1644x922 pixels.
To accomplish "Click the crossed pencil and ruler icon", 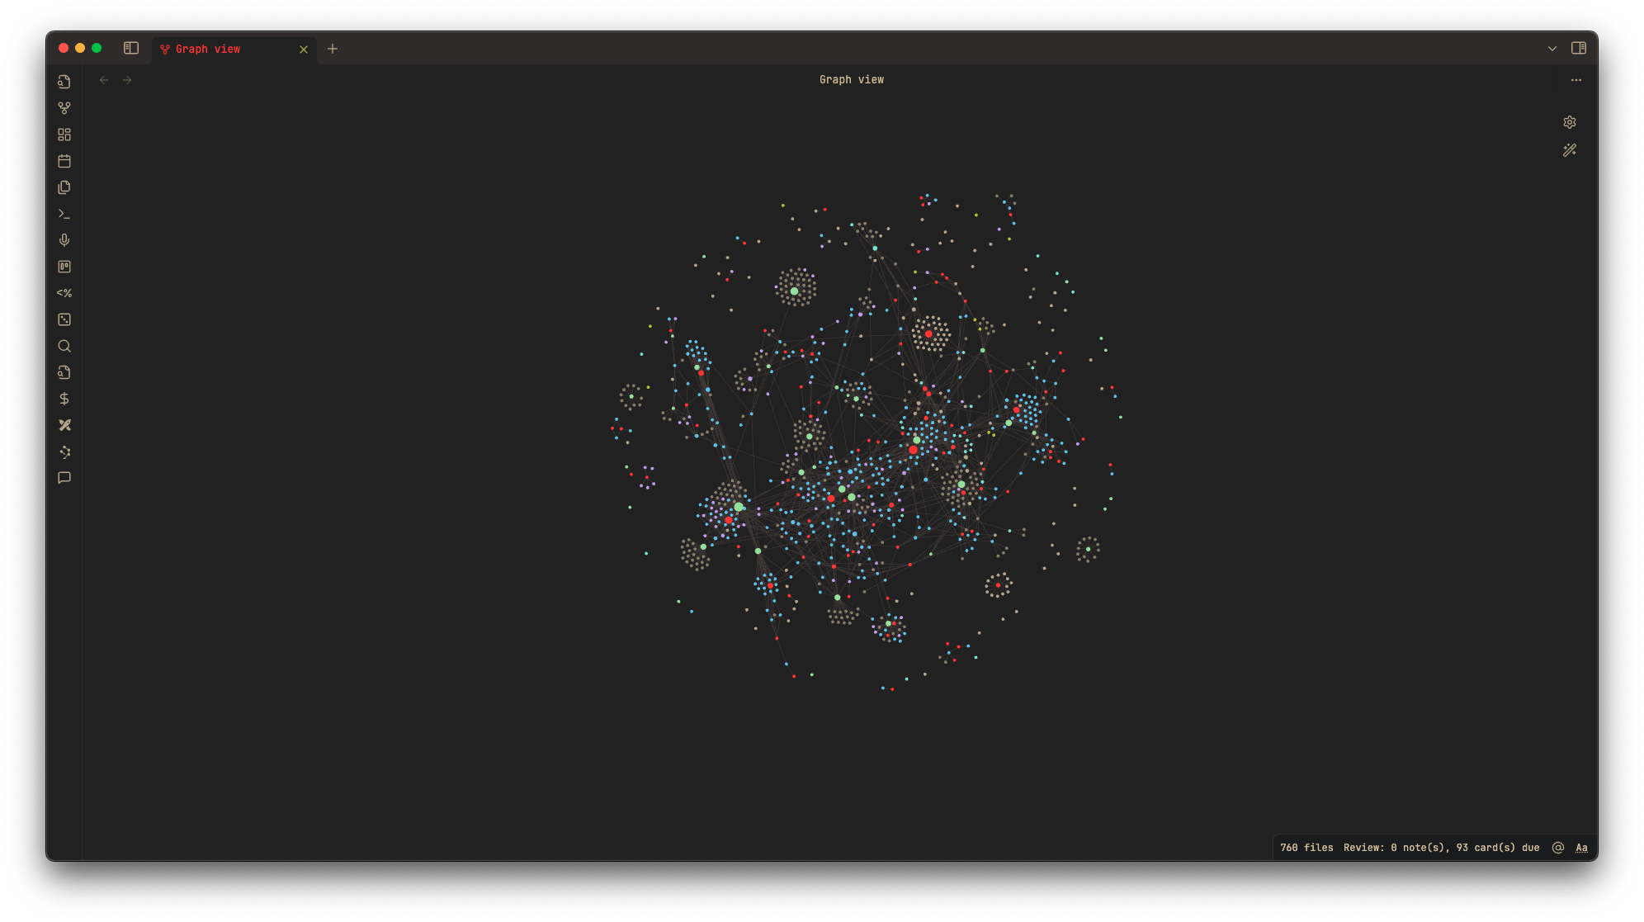I will click(64, 425).
